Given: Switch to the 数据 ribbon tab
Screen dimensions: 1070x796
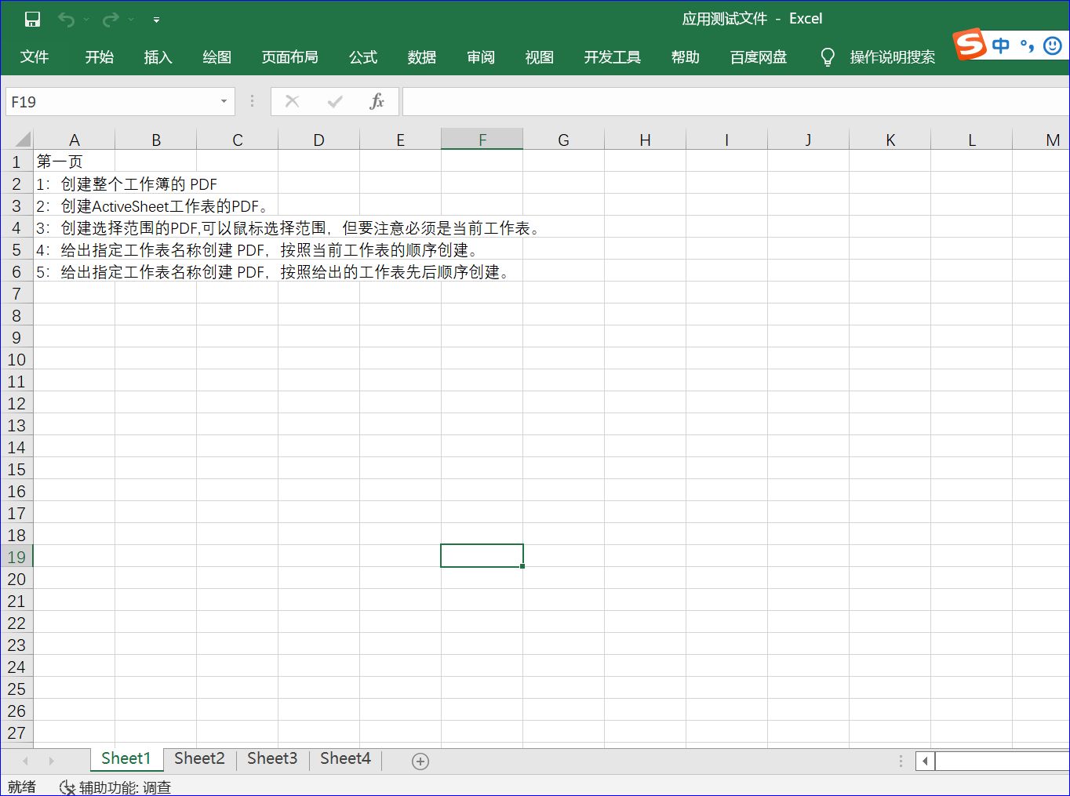Looking at the screenshot, I should coord(422,57).
